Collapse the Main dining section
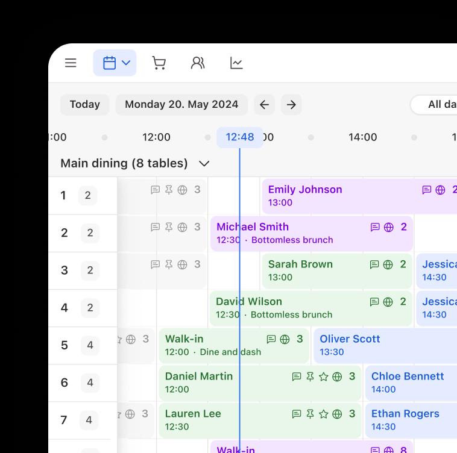 (x=204, y=163)
